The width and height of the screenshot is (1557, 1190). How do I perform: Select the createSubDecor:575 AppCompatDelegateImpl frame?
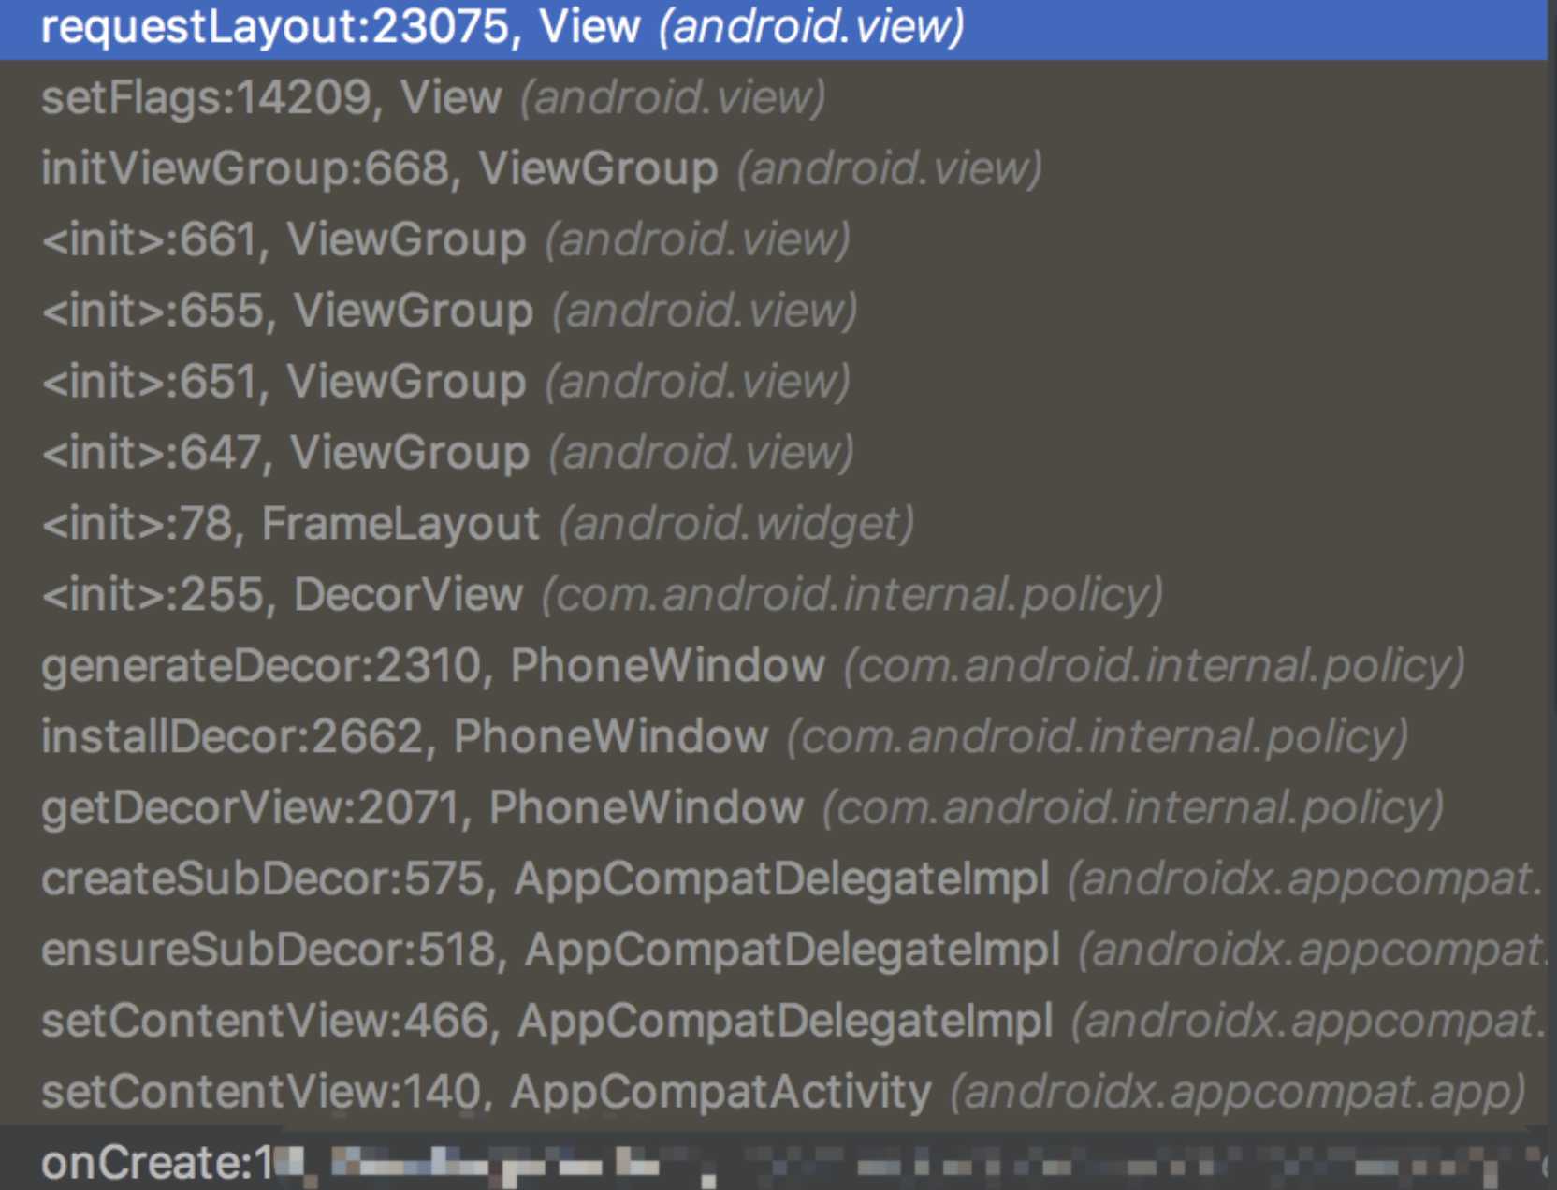click(x=774, y=879)
